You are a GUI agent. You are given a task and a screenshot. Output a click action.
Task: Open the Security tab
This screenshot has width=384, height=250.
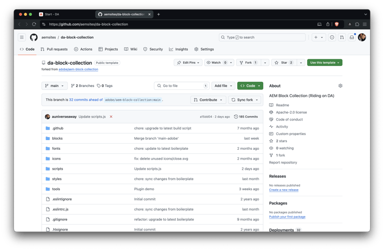click(153, 49)
